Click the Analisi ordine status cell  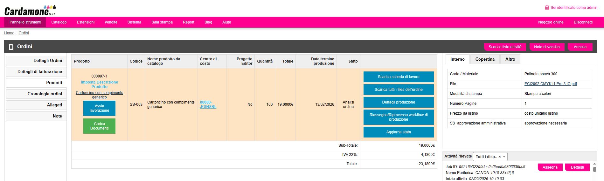[x=348, y=104]
